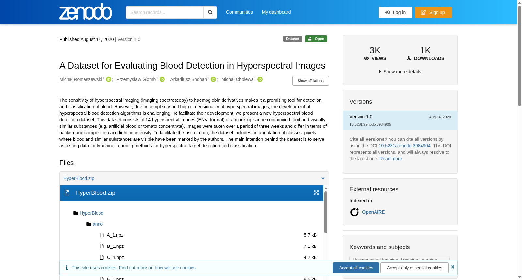Select file C_1.npz
Image resolution: width=522 pixels, height=280 pixels.
[115, 257]
